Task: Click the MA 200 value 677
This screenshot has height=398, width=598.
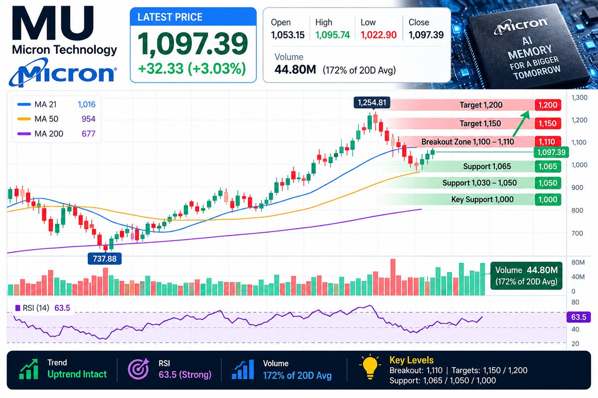Action: pyautogui.click(x=89, y=134)
